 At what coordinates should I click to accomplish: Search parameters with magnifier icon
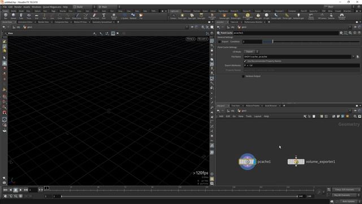[x=350, y=33]
